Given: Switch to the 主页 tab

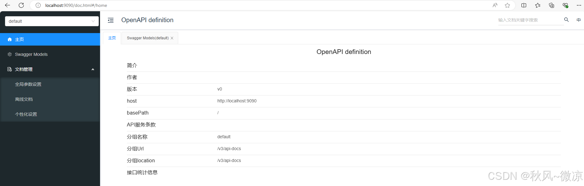Looking at the screenshot, I should tap(112, 38).
